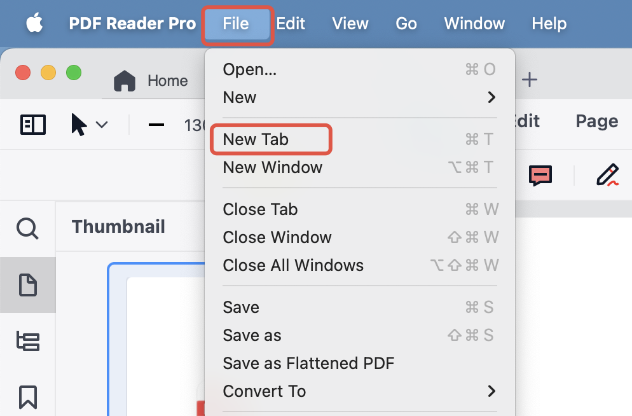Screen dimensions: 632x416
Task: Open the Apple menu
Action: 35,24
